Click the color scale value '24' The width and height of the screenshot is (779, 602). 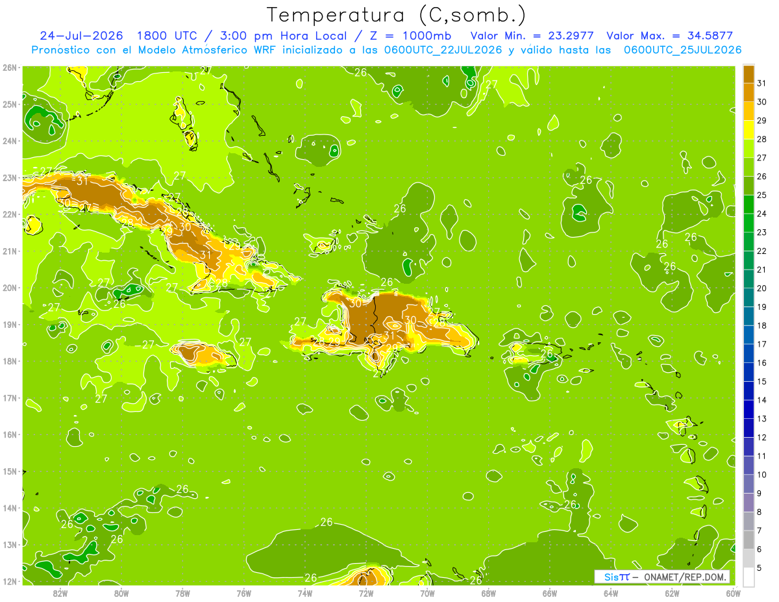point(762,214)
